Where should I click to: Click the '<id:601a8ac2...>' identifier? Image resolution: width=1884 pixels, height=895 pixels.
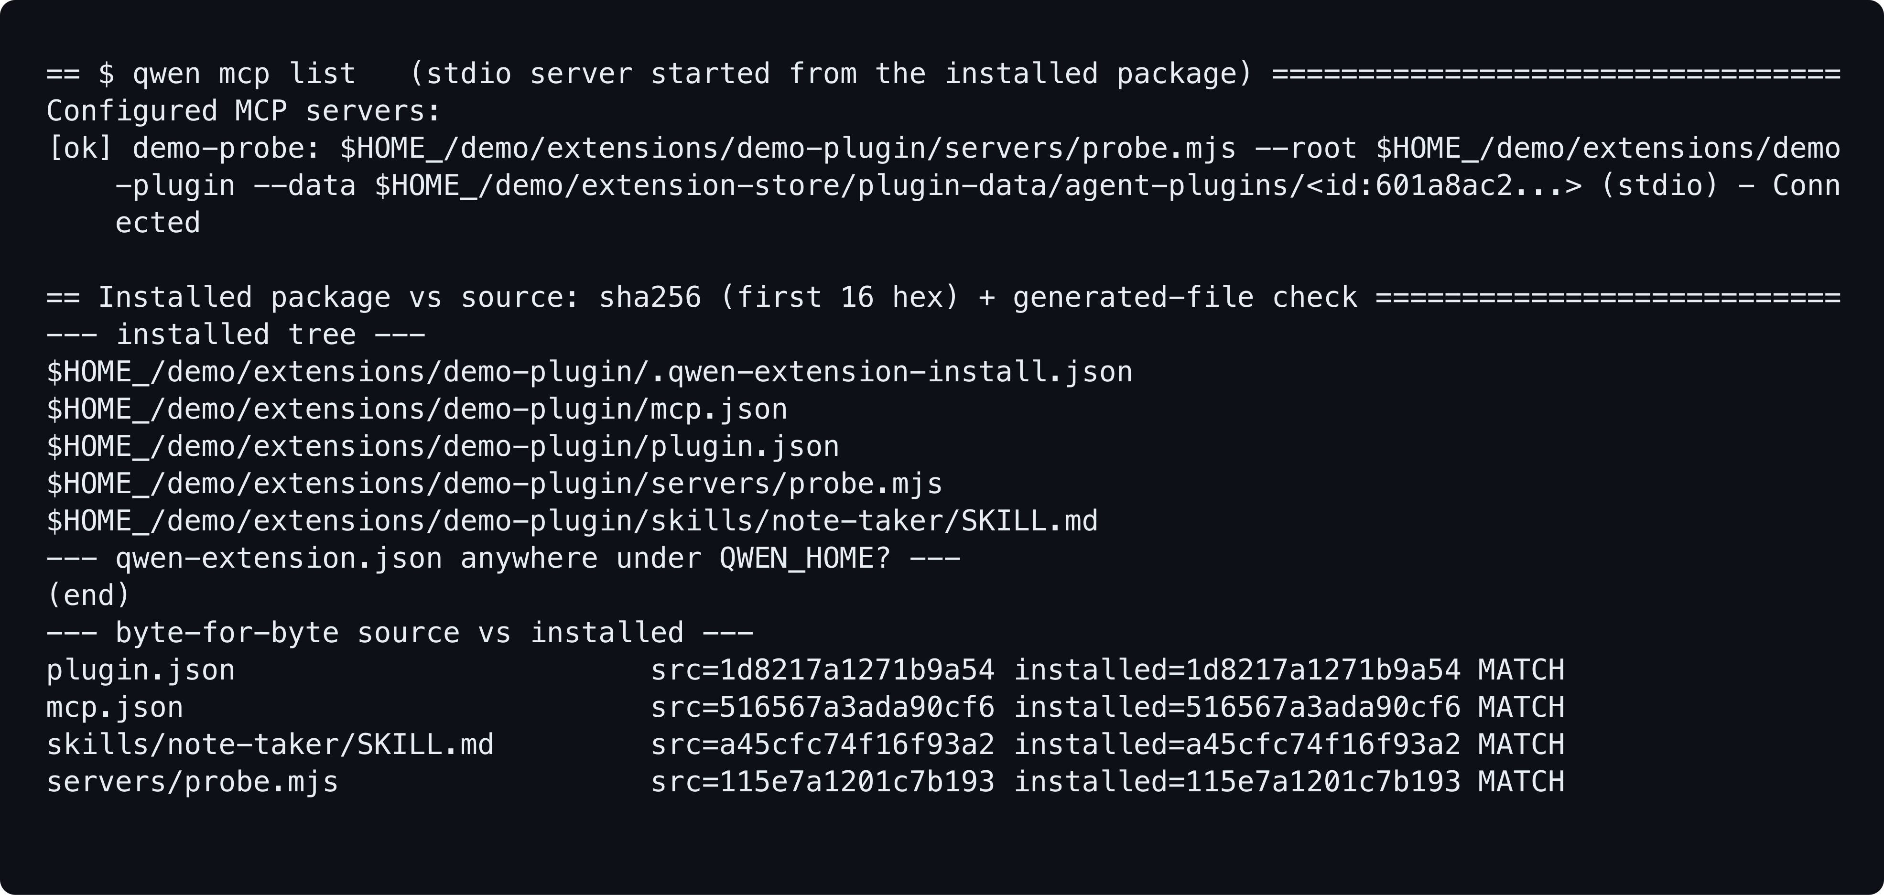pos(1444,186)
